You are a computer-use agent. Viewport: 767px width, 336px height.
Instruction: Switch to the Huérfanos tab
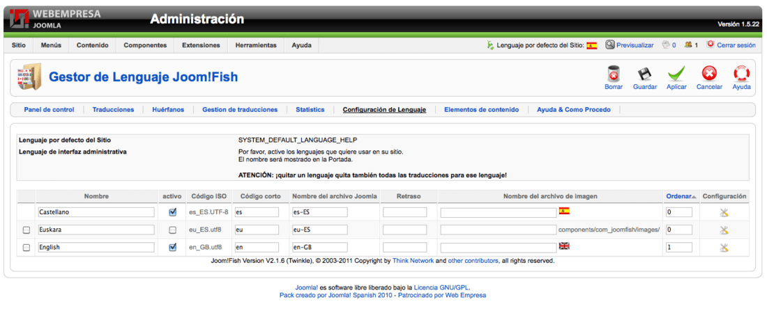coord(168,110)
